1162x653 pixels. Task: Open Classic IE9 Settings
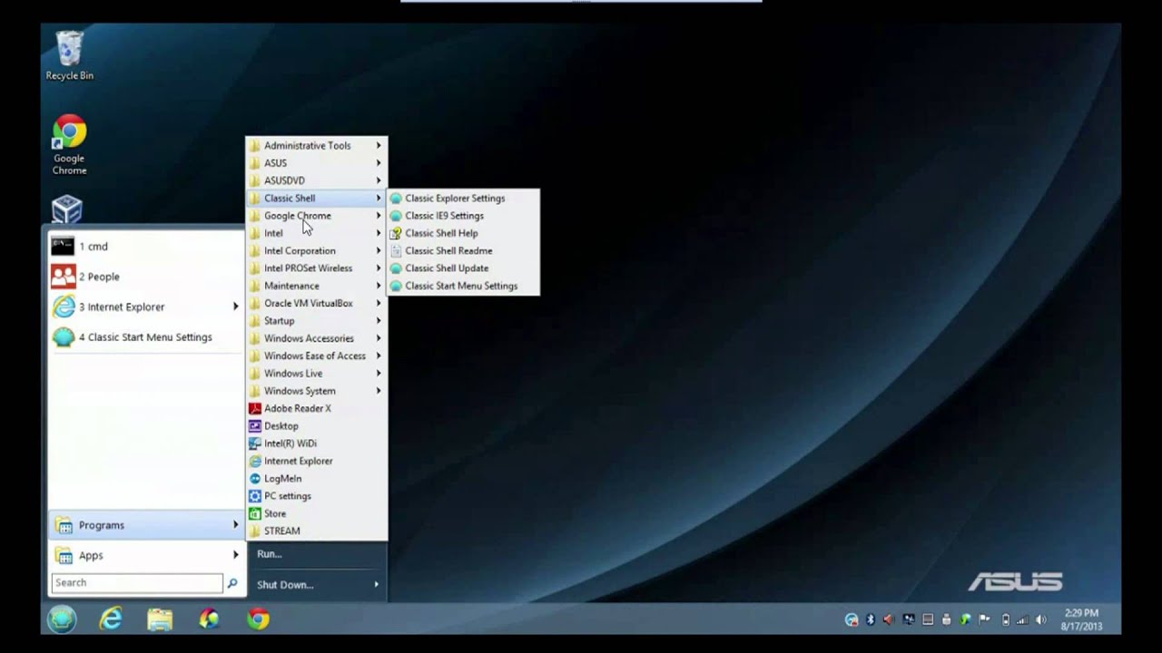463,216
